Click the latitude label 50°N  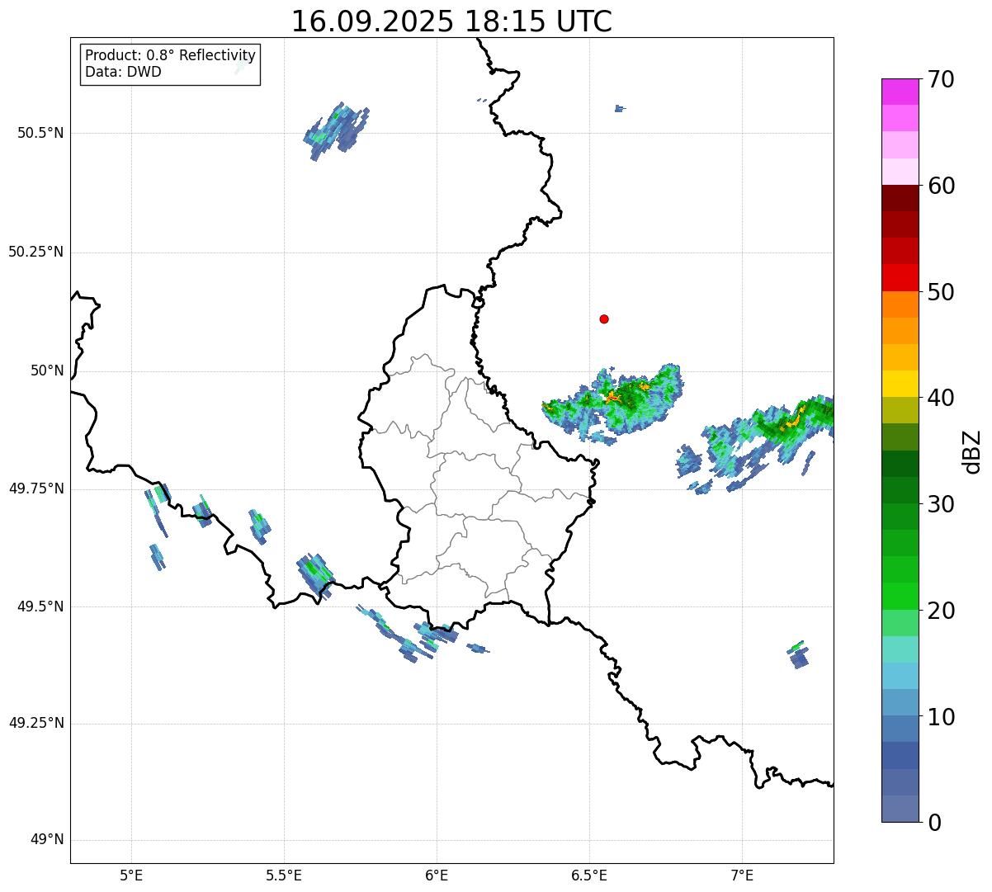[x=47, y=370]
